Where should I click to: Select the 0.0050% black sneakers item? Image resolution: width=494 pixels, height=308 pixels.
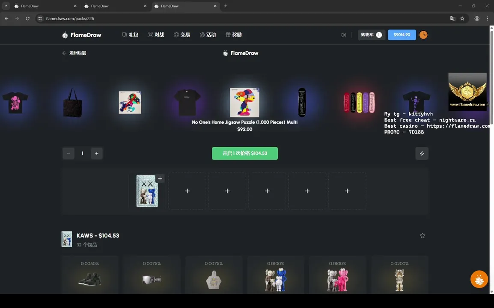tap(90, 275)
